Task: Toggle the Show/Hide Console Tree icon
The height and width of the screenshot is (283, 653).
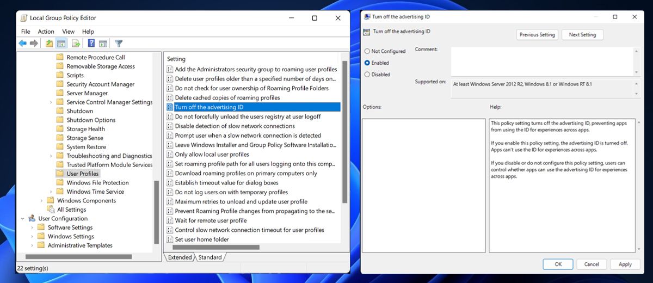Action: tap(61, 44)
